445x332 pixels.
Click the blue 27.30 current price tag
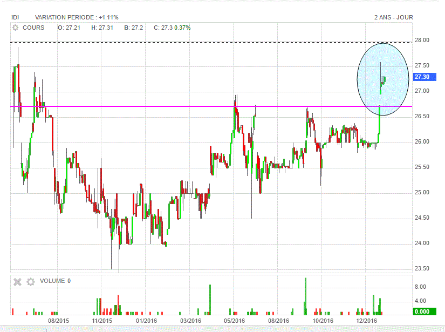point(425,77)
